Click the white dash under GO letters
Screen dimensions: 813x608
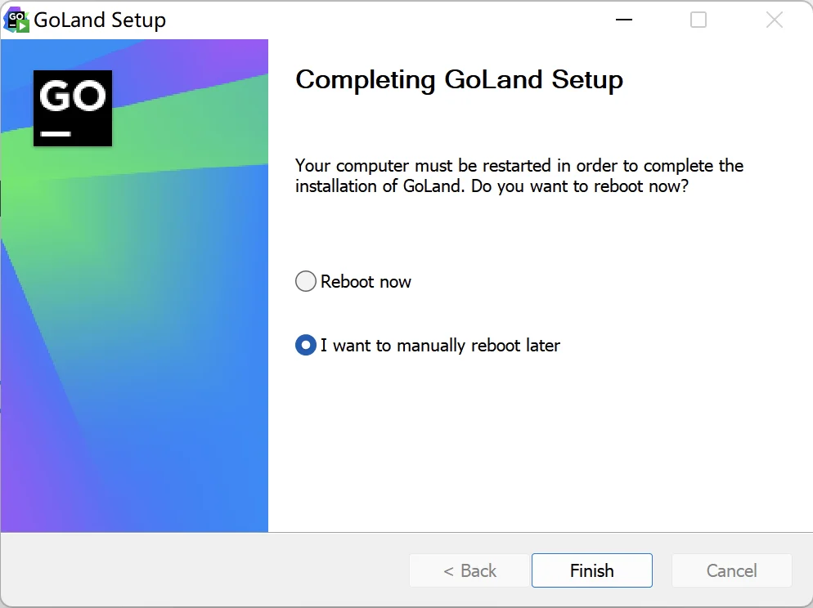click(56, 134)
